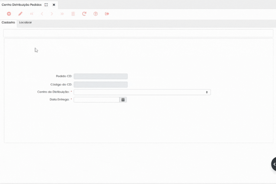Go to next record arrow
This screenshot has height=184, width=276.
[x=51, y=14]
